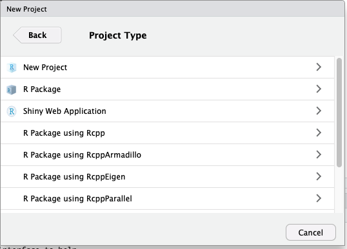Select "R Package" list entry text

42,89
